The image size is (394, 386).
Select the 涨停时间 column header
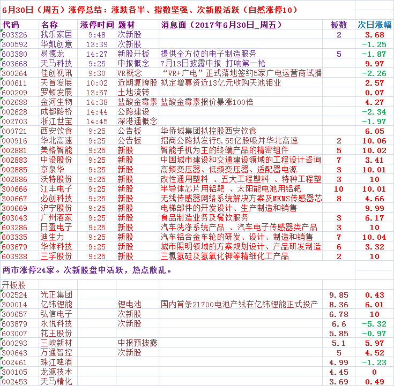click(96, 25)
